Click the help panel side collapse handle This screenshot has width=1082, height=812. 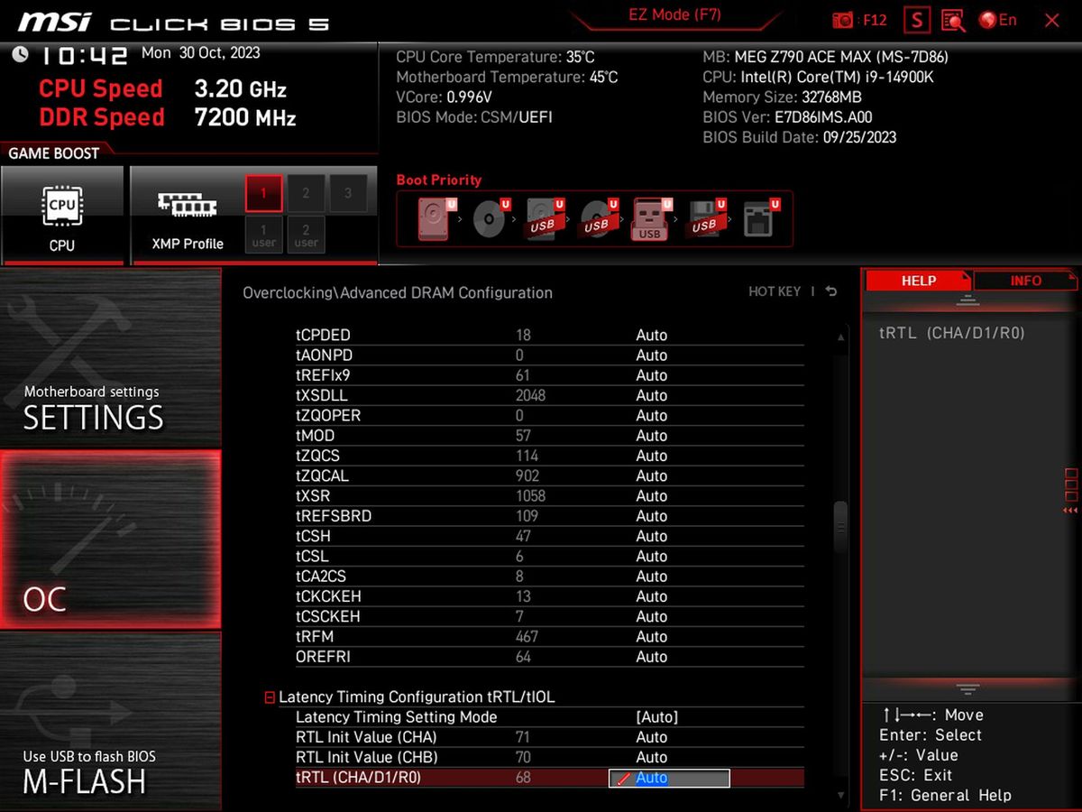click(x=1070, y=491)
